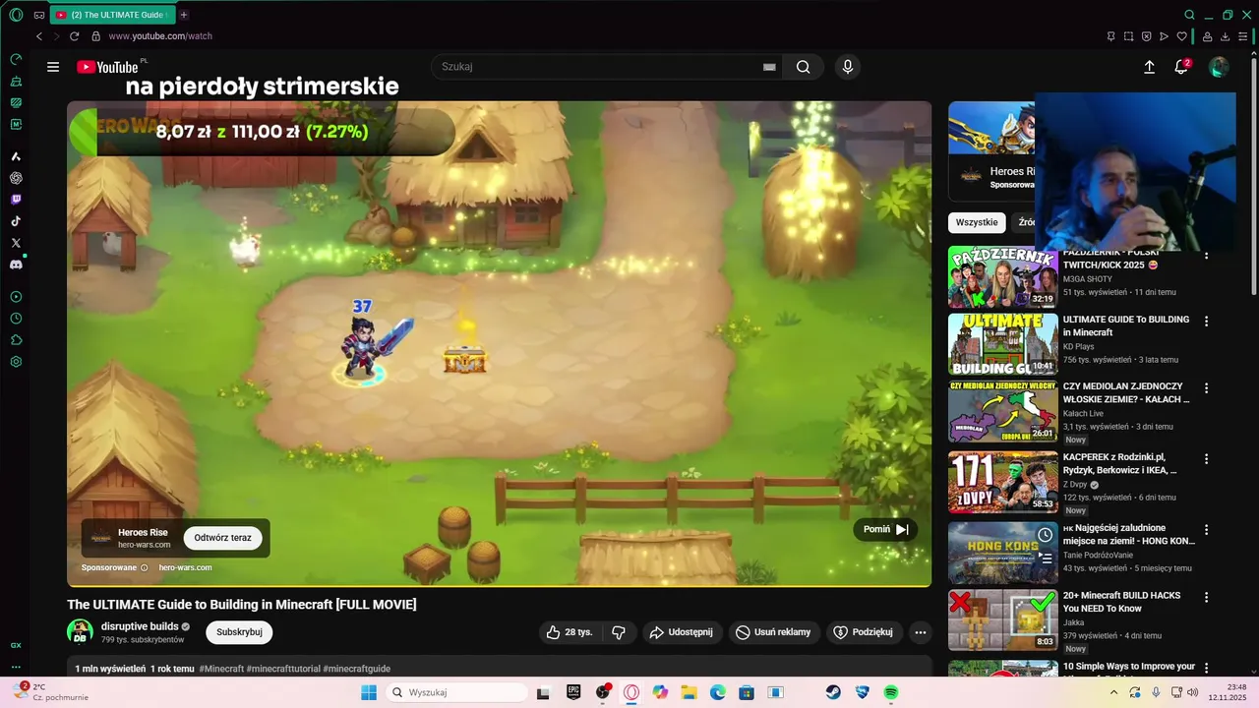Go to YouTube home via logo

[108, 67]
